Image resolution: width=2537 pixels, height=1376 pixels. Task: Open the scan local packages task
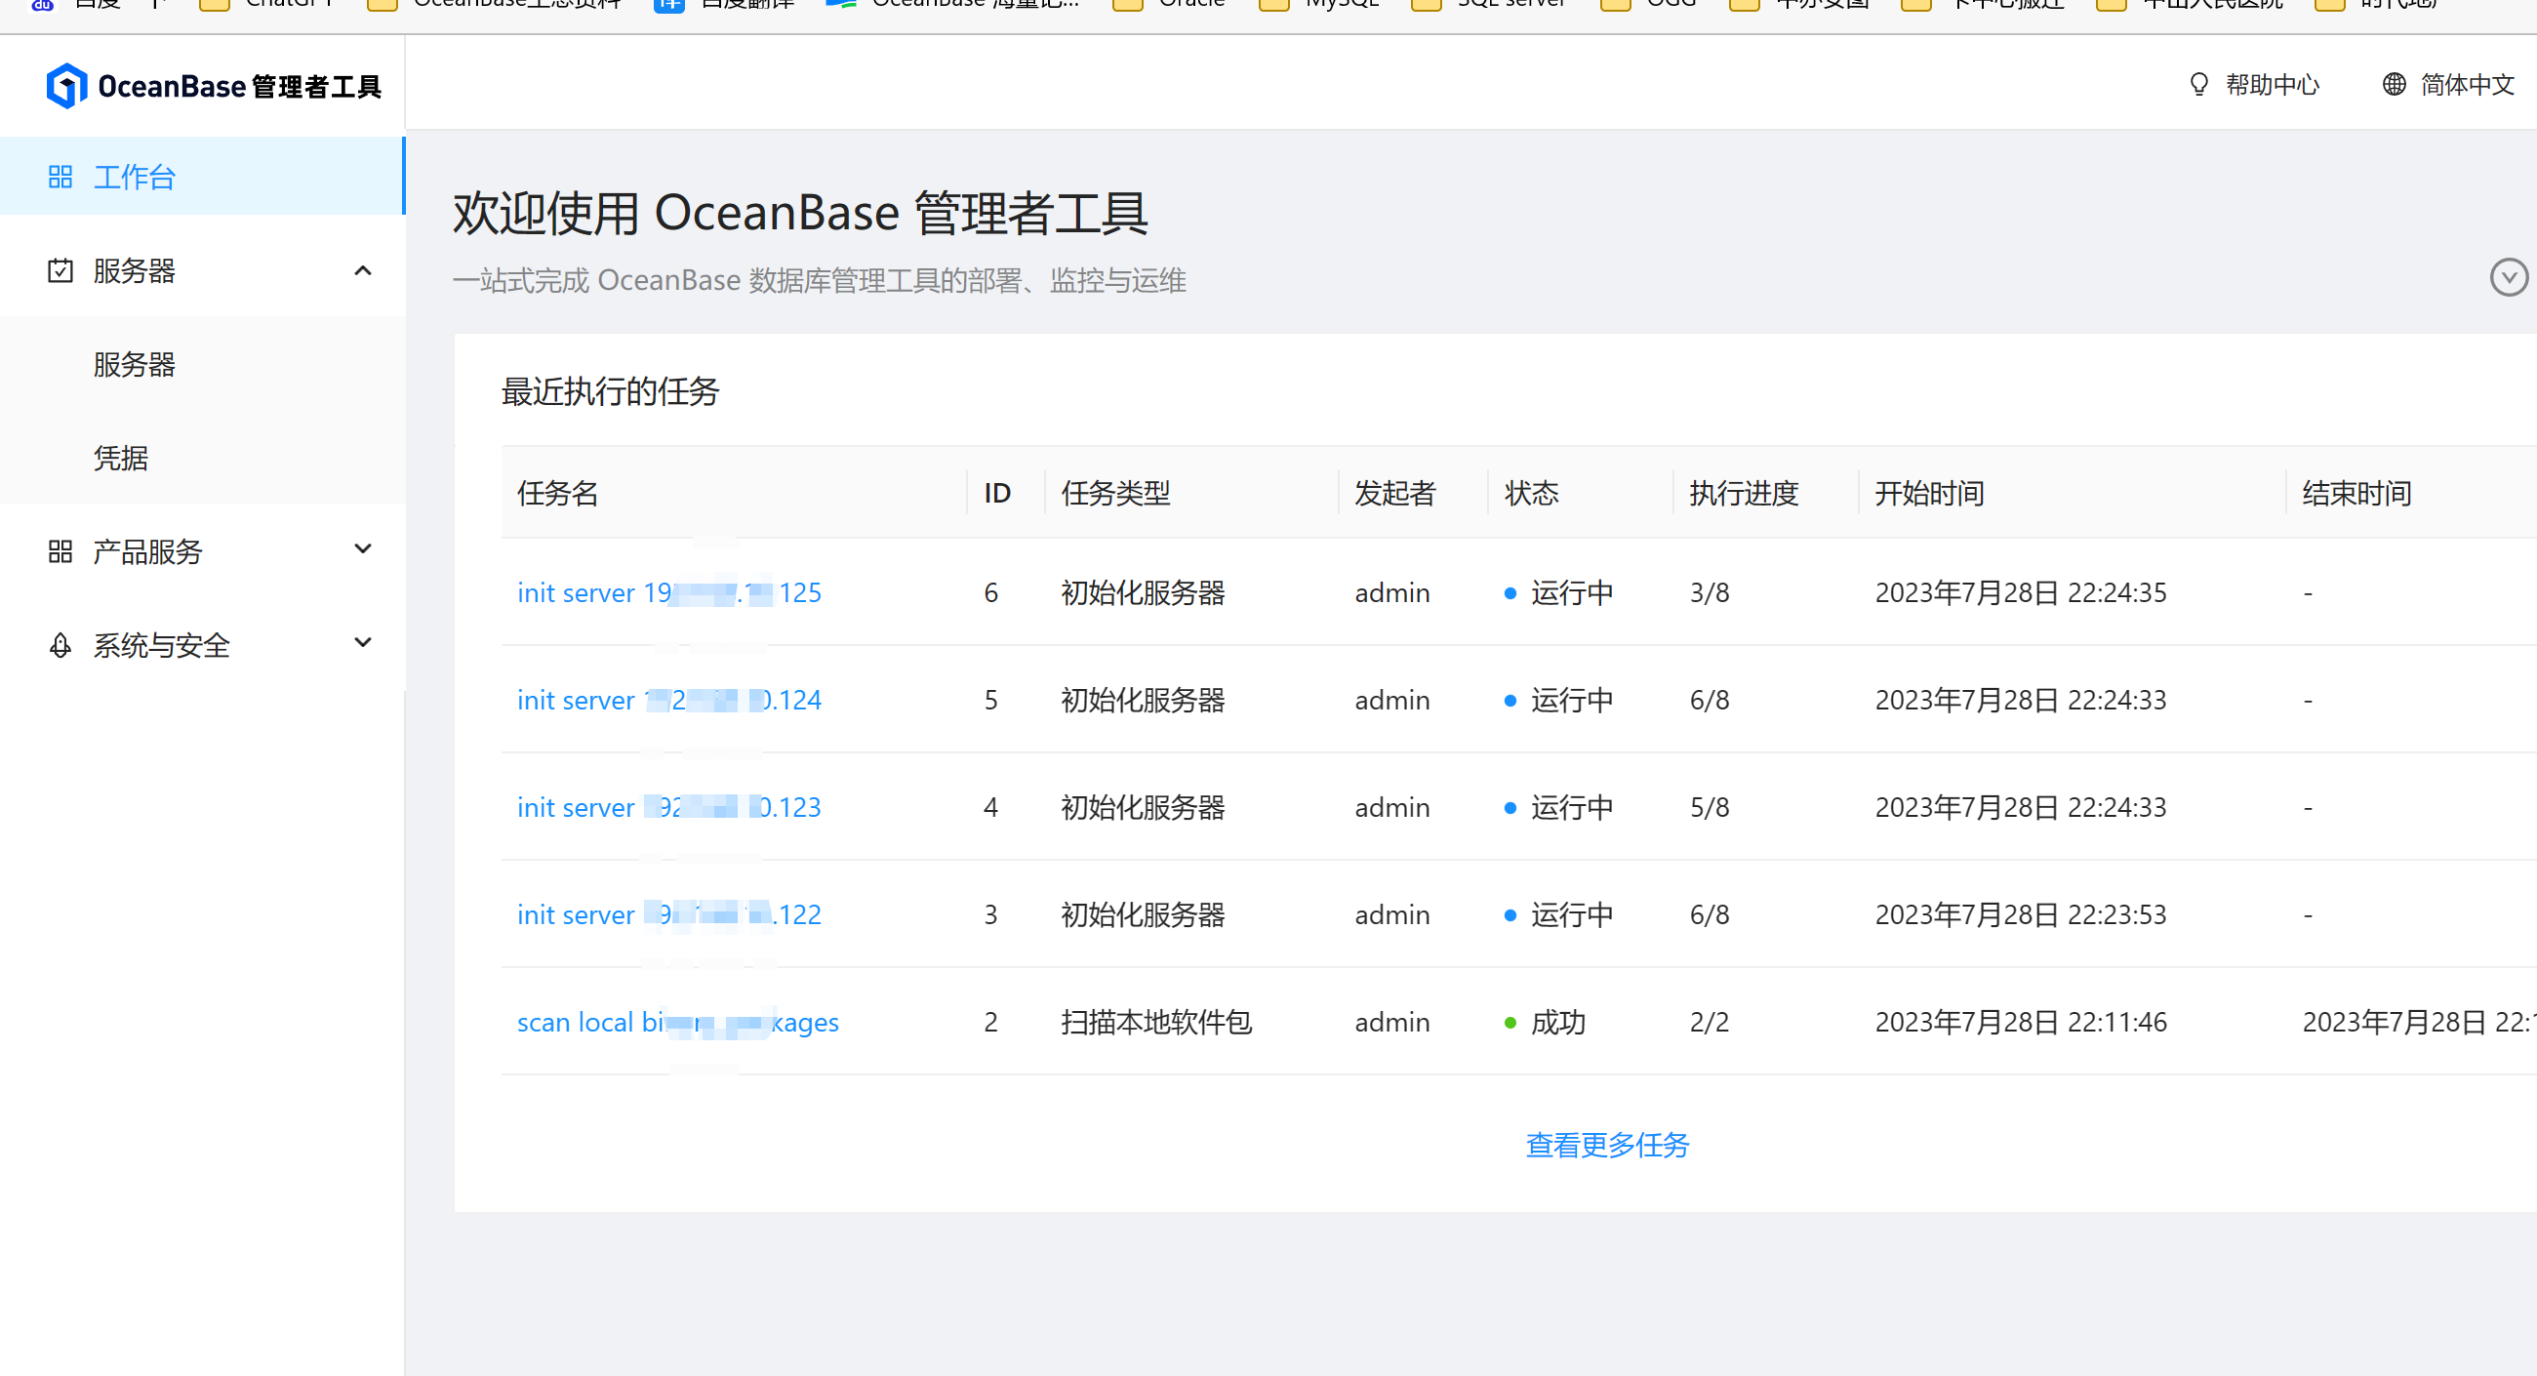[677, 1023]
